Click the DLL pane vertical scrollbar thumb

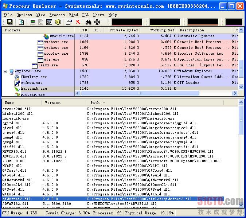tap(241, 120)
